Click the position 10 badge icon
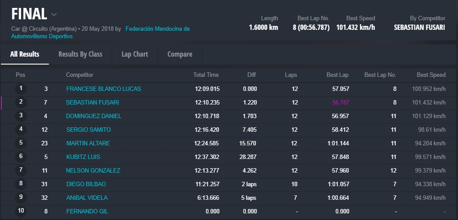 coord(21,211)
